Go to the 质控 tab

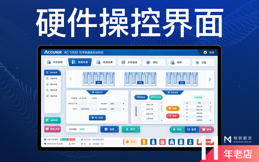coord(154,62)
